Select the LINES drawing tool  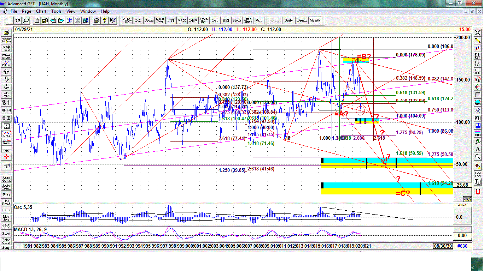[6, 133]
